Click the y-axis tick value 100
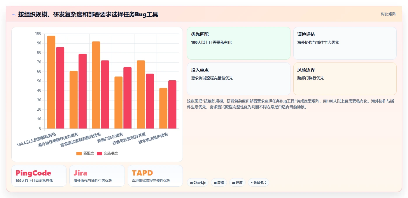The height and width of the screenshot is (198, 408). coord(38,34)
